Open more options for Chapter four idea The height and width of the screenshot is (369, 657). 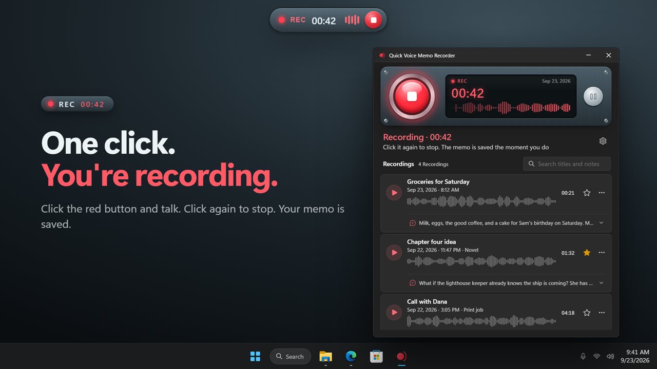point(602,253)
